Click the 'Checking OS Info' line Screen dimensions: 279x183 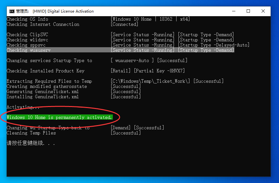[x=27, y=19]
